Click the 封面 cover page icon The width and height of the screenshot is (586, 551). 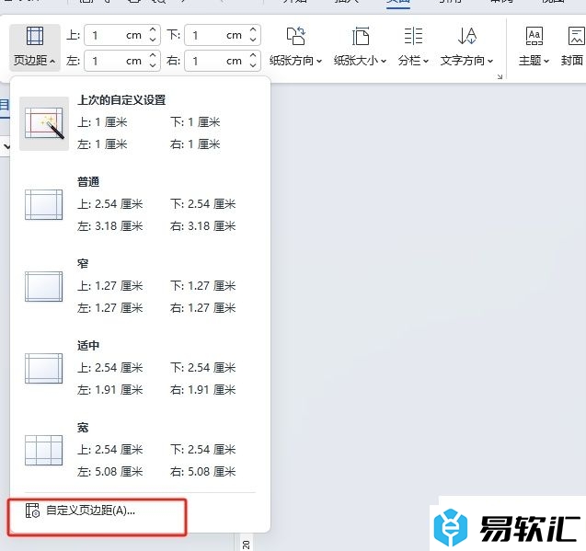pyautogui.click(x=576, y=36)
